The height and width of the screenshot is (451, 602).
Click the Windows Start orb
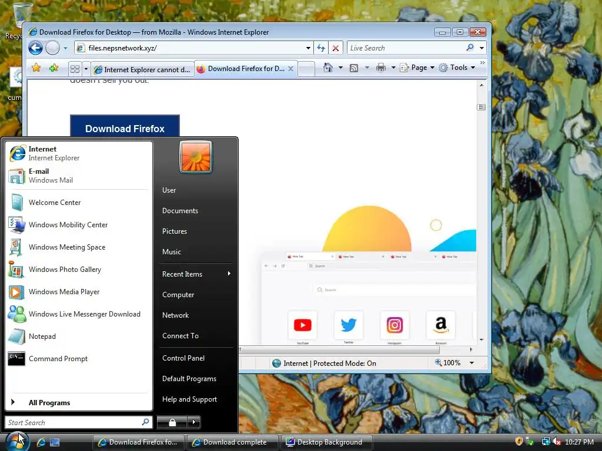(x=16, y=442)
